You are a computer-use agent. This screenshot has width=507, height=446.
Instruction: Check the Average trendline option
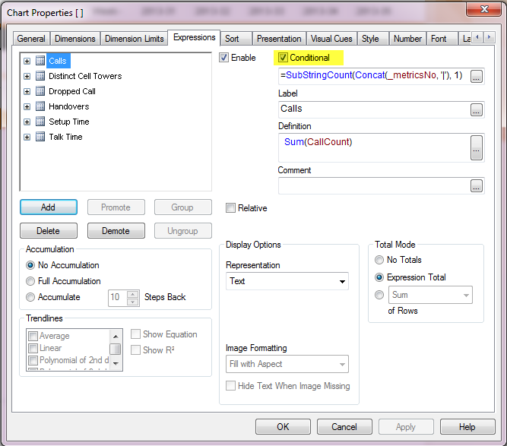tap(33, 336)
